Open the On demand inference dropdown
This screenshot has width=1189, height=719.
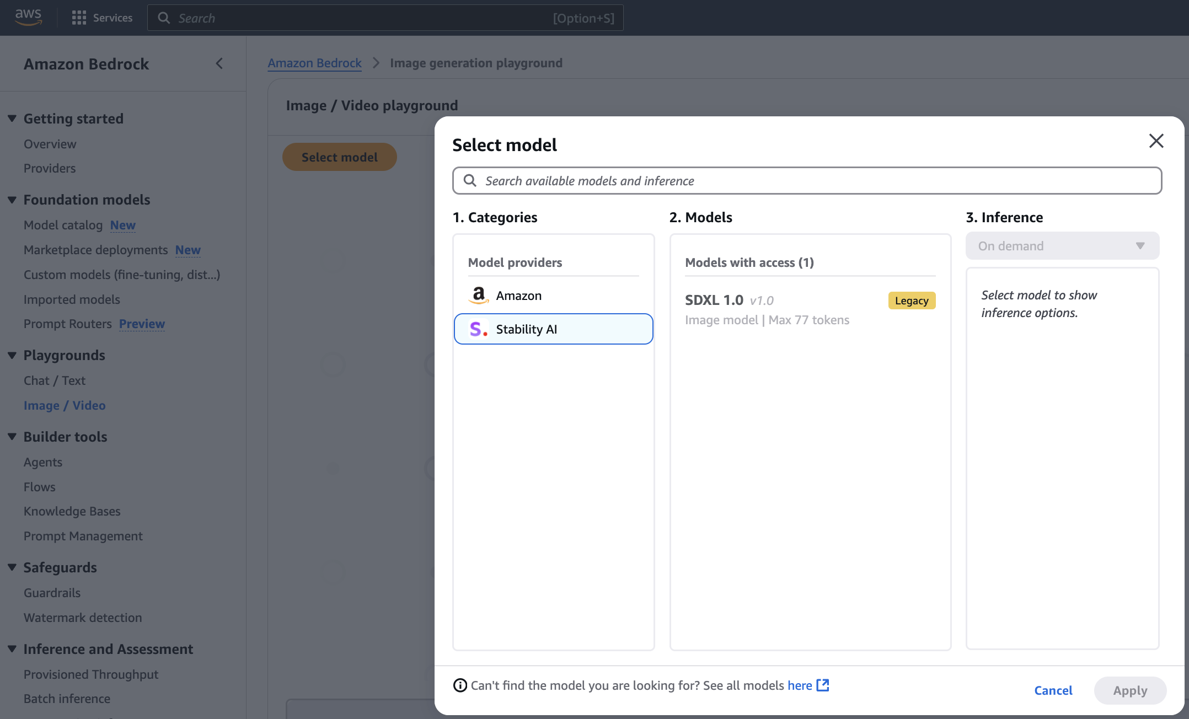pos(1062,246)
